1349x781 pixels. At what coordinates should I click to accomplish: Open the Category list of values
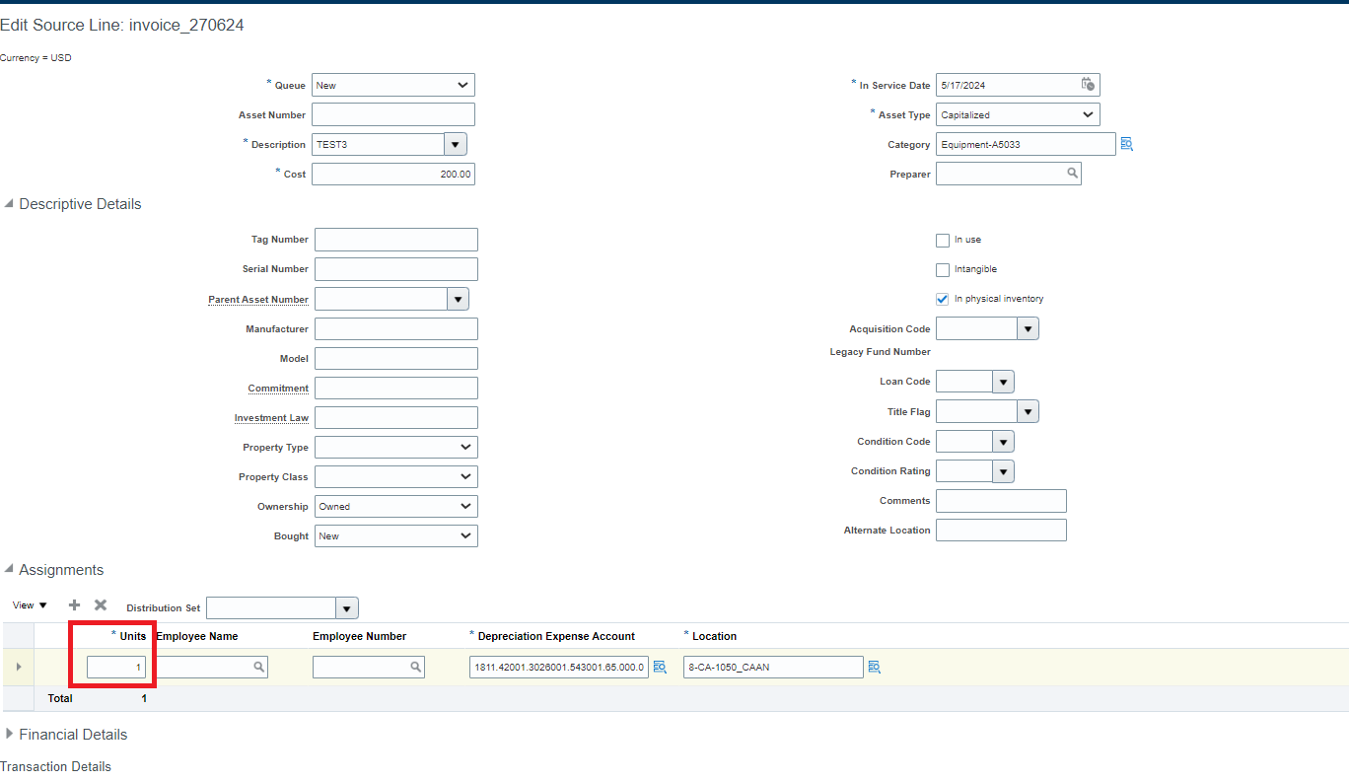[x=1126, y=144]
